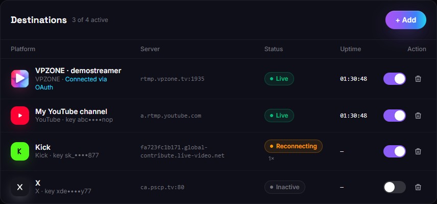Viewport: 437px width, 204px height.
Task: Click the Kick key sk_••••877 text
Action: click(x=67, y=155)
